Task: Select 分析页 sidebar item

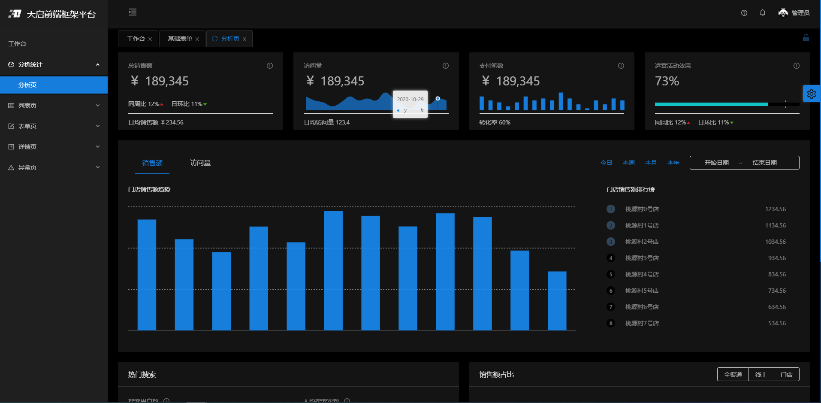Action: point(54,85)
